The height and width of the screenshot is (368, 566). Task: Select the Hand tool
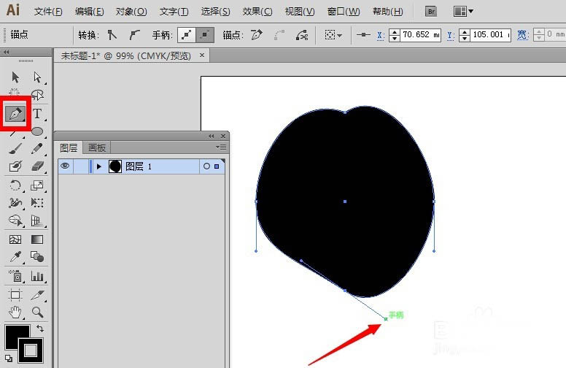point(15,312)
